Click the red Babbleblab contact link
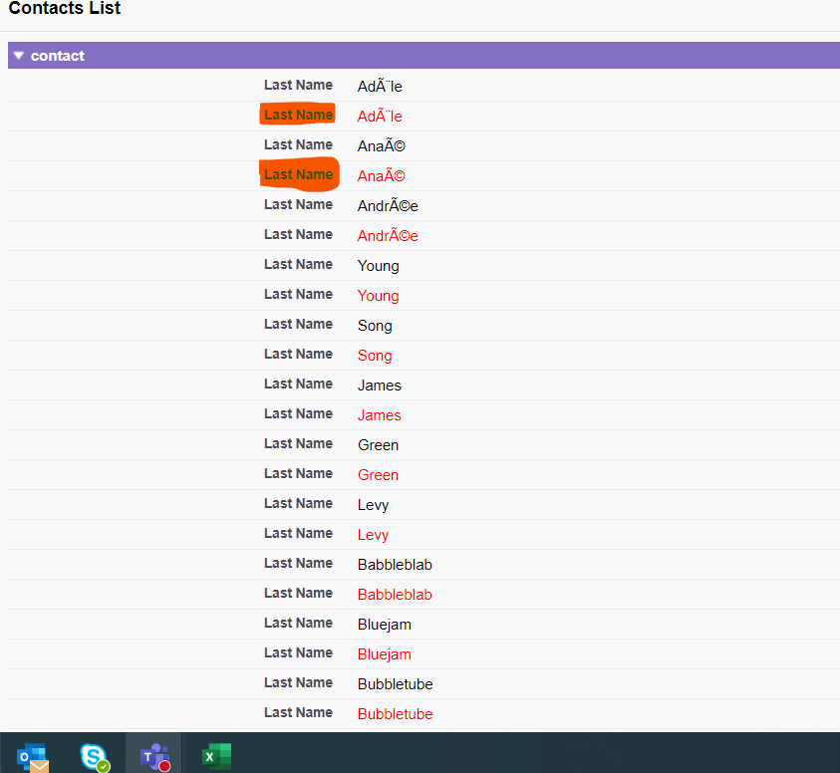The image size is (840, 773). (395, 594)
